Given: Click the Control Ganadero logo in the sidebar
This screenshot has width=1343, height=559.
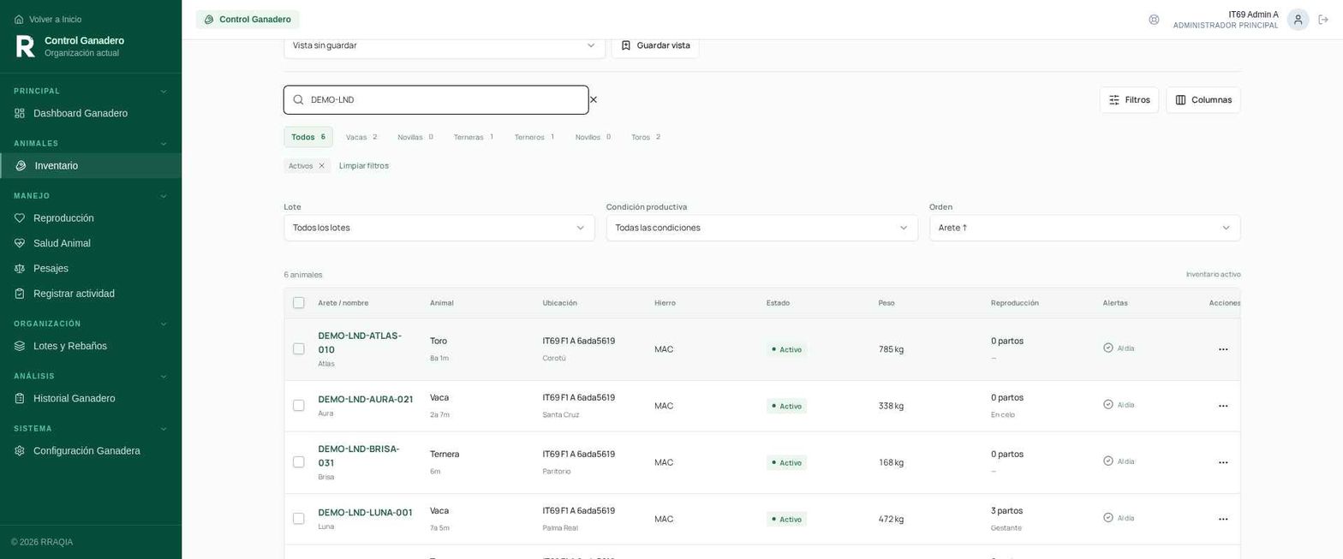Looking at the screenshot, I should pyautogui.click(x=26, y=46).
